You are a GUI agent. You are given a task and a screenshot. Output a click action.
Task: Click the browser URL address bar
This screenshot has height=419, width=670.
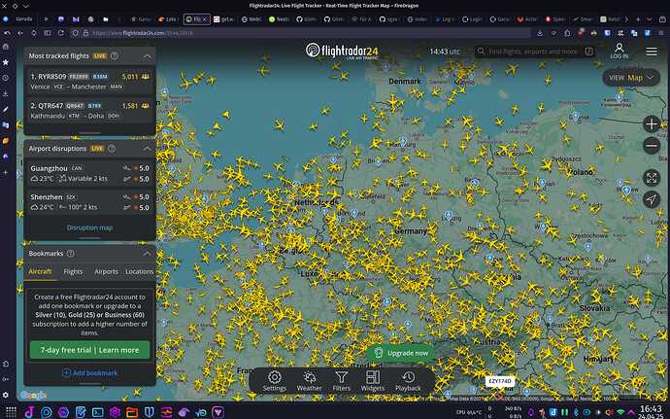[x=299, y=33]
